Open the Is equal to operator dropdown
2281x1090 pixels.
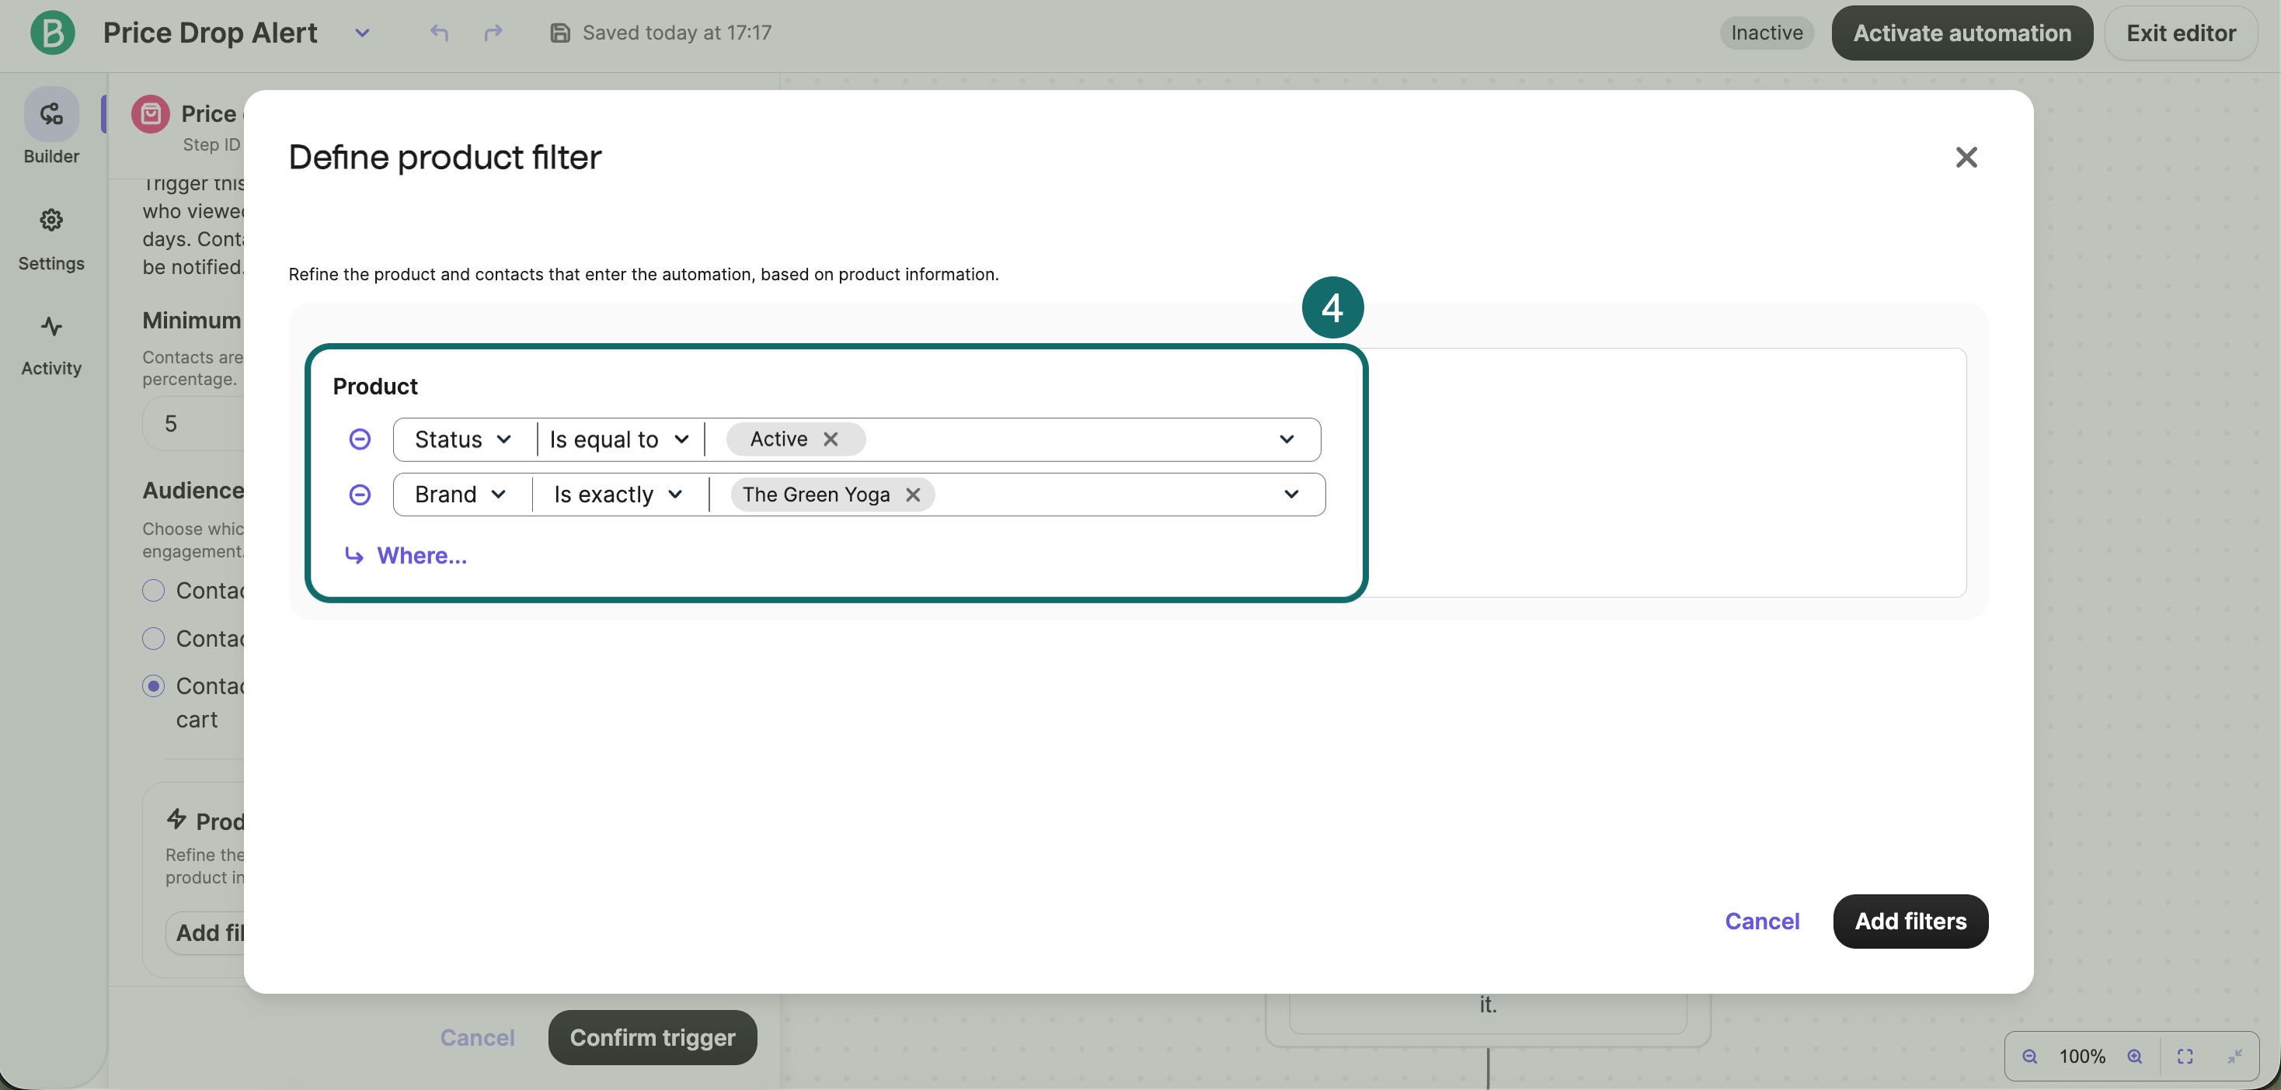619,439
